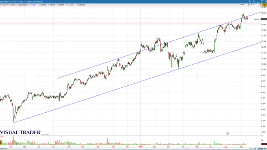
Task: Click the Trade button in the bottom bar
Action: pyautogui.click(x=255, y=149)
